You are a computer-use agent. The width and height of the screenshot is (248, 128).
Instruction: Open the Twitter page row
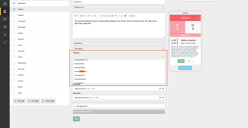(x=40, y=57)
